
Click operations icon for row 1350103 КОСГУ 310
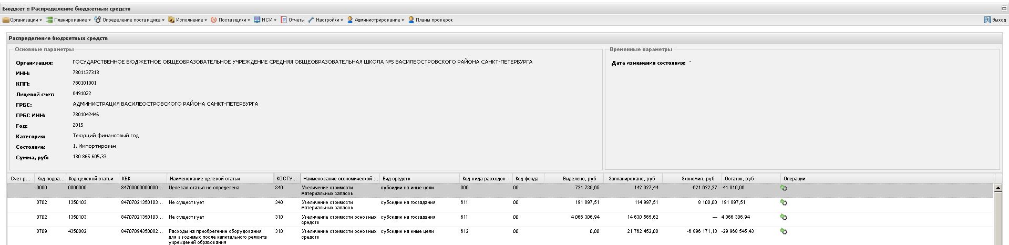coord(784,217)
